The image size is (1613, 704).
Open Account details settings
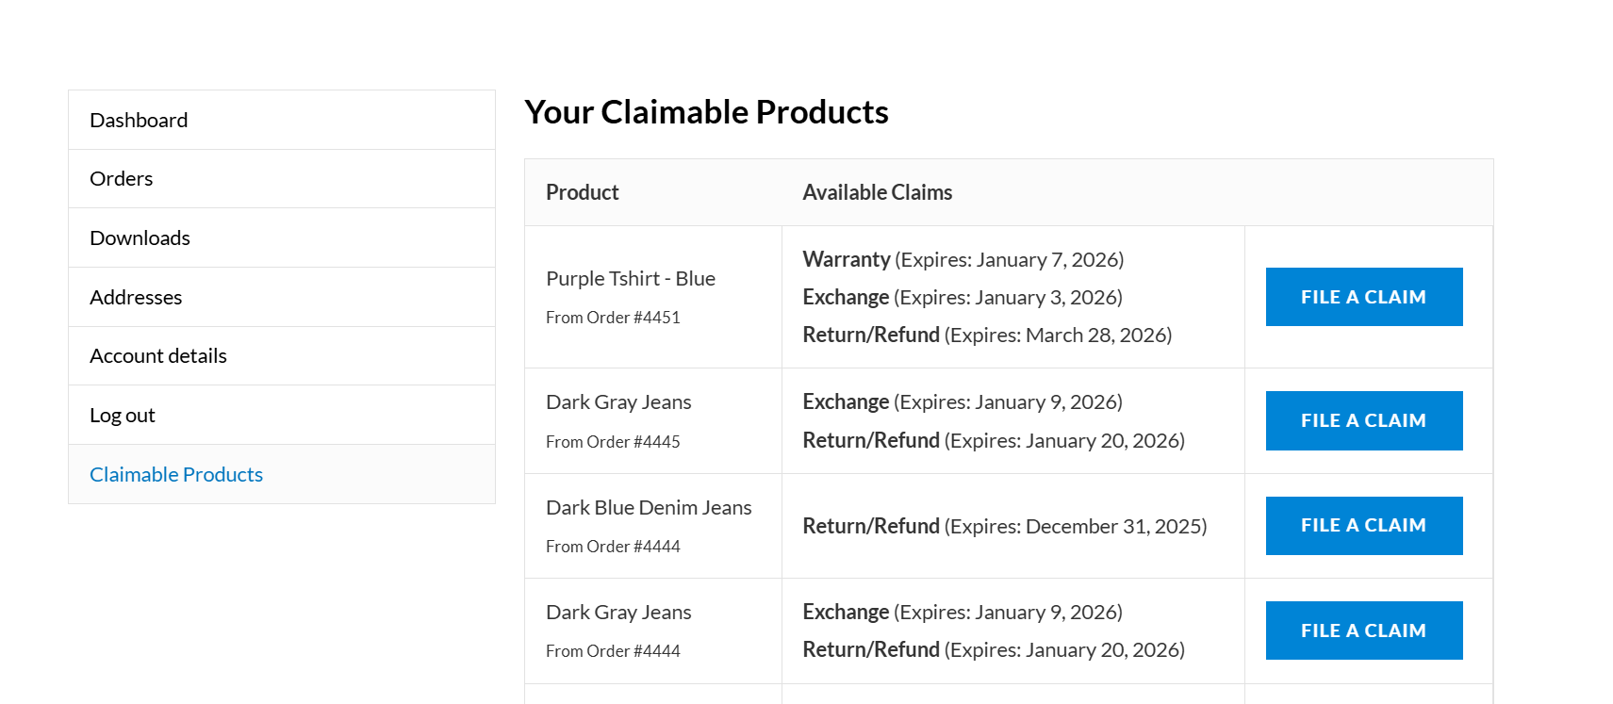coord(157,355)
